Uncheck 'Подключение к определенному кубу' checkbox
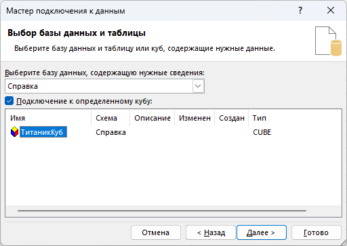The width and height of the screenshot is (347, 246). [9, 101]
